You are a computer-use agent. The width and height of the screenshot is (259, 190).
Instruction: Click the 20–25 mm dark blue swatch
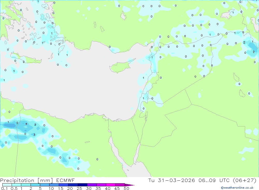pyautogui.click(x=73, y=185)
